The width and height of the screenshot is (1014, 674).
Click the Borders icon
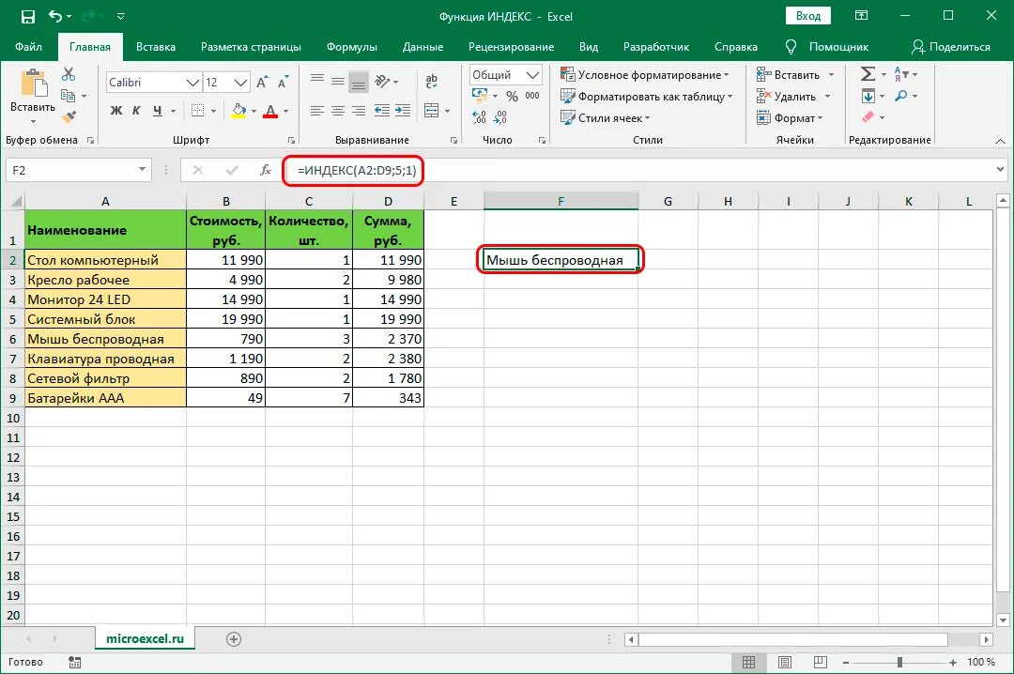tap(198, 111)
